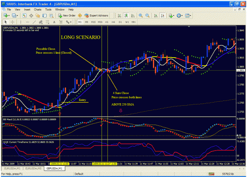Click the New Order button

[x=67, y=15]
